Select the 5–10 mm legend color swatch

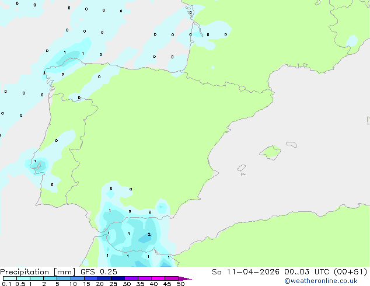(x=64, y=278)
